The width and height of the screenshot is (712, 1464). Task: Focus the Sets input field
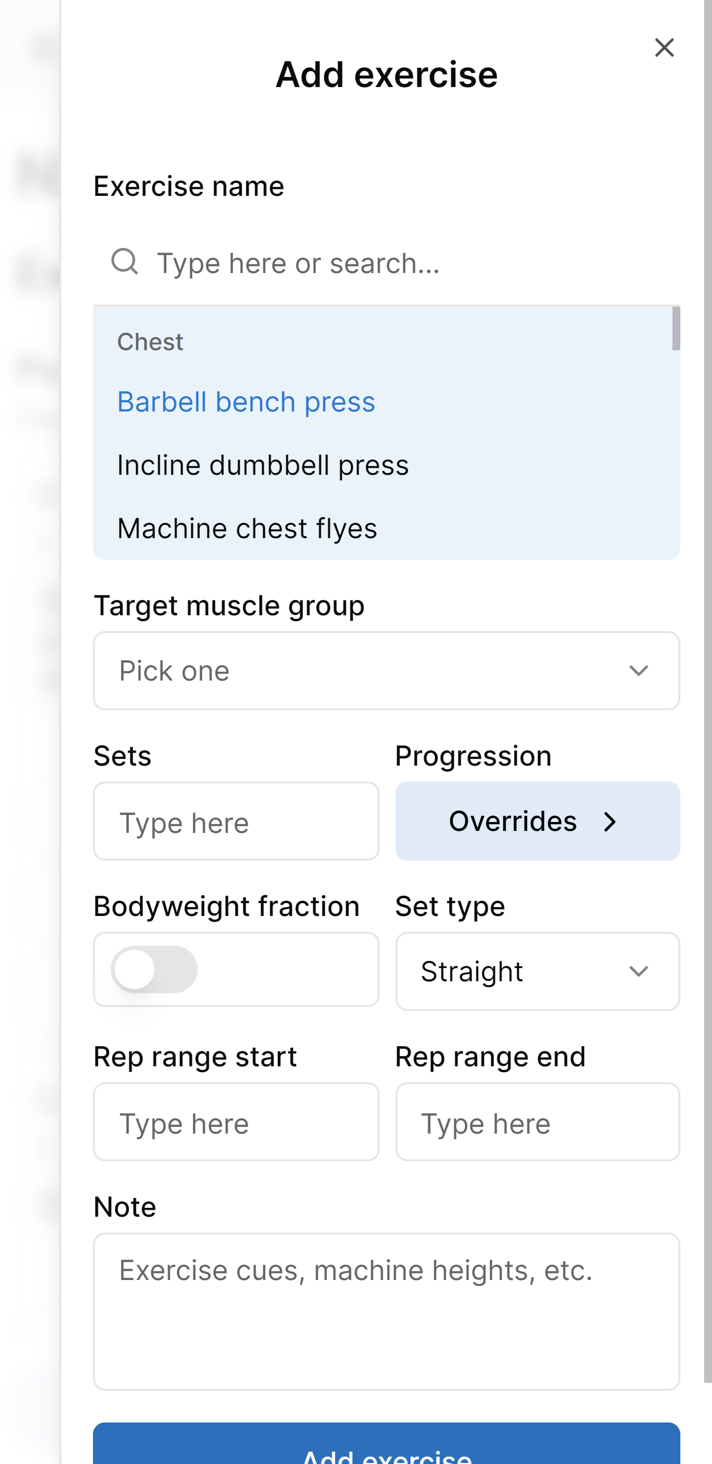236,821
